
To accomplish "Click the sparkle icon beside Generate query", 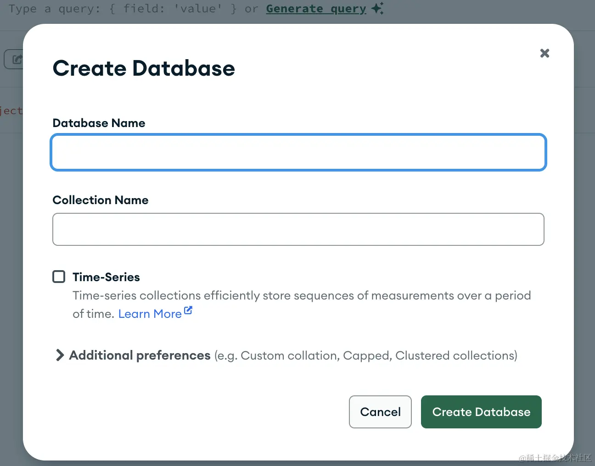I will click(x=377, y=8).
